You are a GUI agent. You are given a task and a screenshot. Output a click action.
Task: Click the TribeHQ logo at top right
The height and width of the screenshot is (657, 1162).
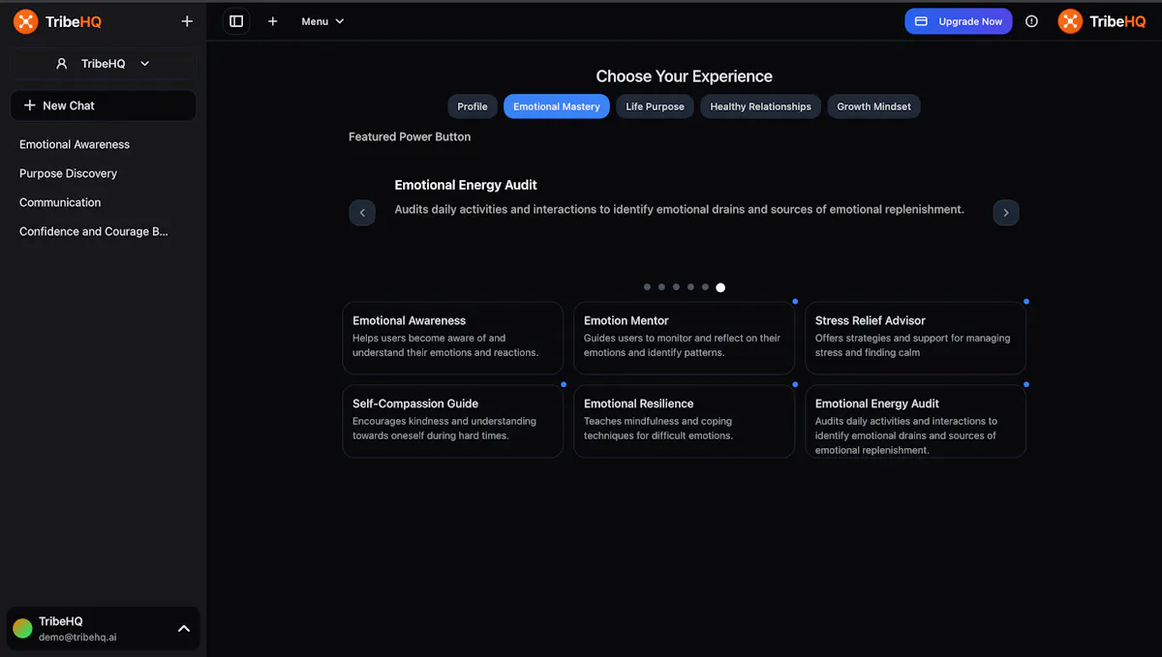pyautogui.click(x=1102, y=21)
